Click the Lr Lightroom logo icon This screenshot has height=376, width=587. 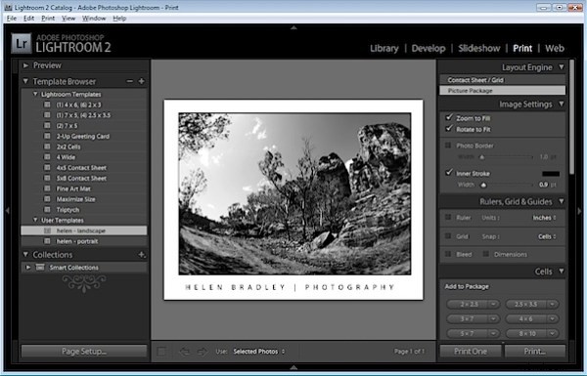coord(22,44)
